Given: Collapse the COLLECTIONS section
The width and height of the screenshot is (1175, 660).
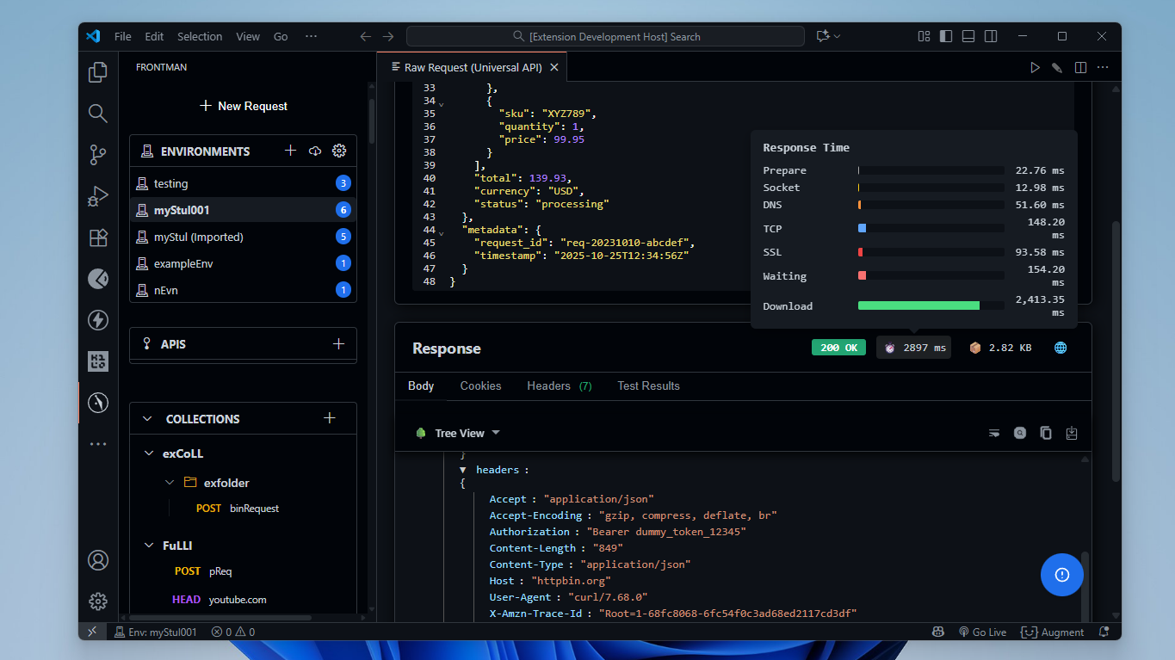Looking at the screenshot, I should coord(147,419).
